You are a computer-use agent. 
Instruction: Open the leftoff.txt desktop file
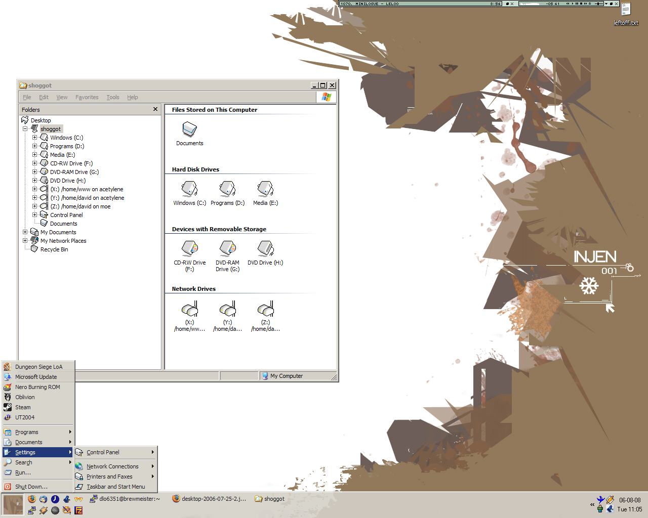(626, 10)
